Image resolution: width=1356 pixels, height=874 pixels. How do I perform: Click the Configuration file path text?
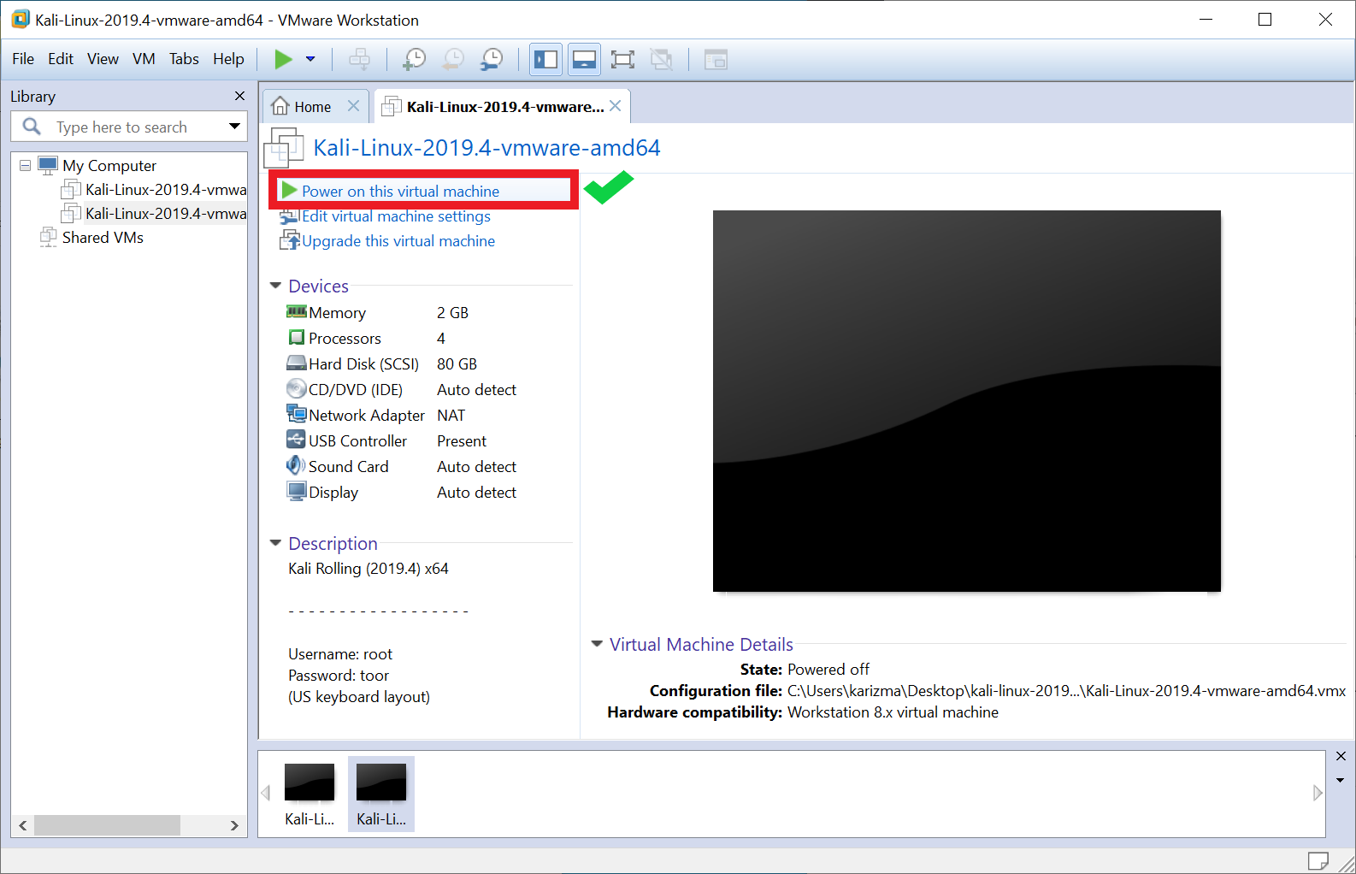[1066, 691]
